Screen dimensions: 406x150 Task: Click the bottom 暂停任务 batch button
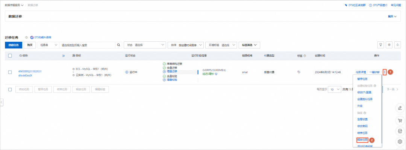coord(43,89)
